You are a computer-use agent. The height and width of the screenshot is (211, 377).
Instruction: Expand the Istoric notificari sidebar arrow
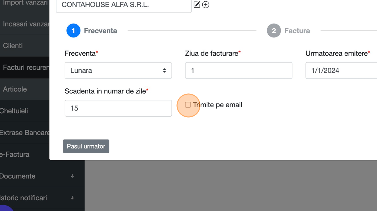point(72,198)
